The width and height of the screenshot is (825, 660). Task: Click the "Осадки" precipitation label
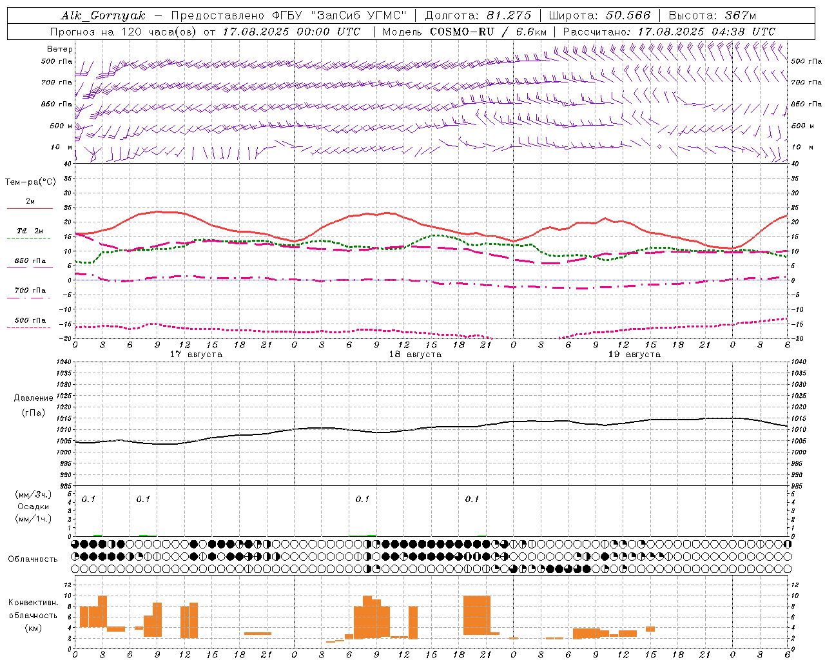(x=34, y=507)
